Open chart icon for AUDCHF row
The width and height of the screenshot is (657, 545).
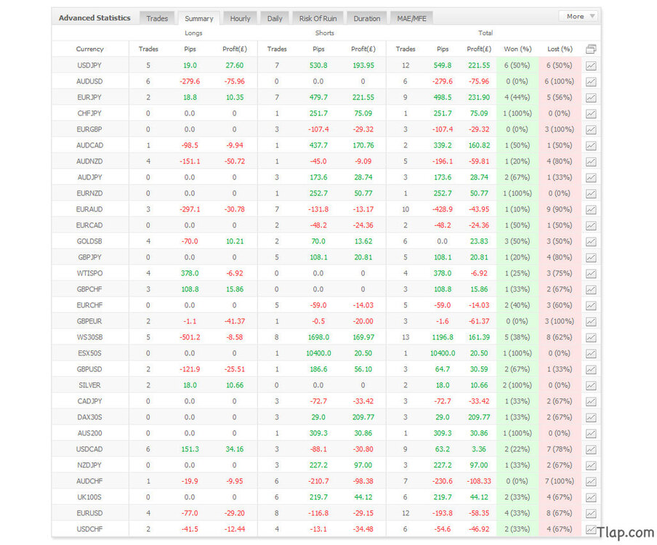591,482
